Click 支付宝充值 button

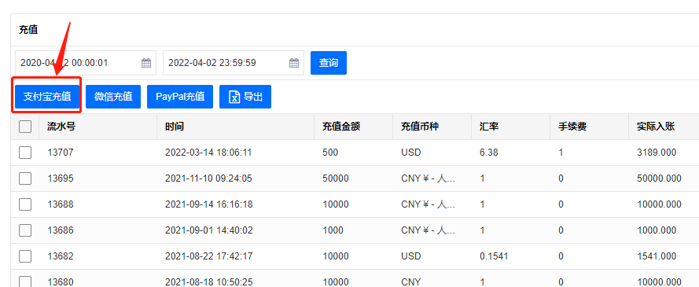click(47, 97)
